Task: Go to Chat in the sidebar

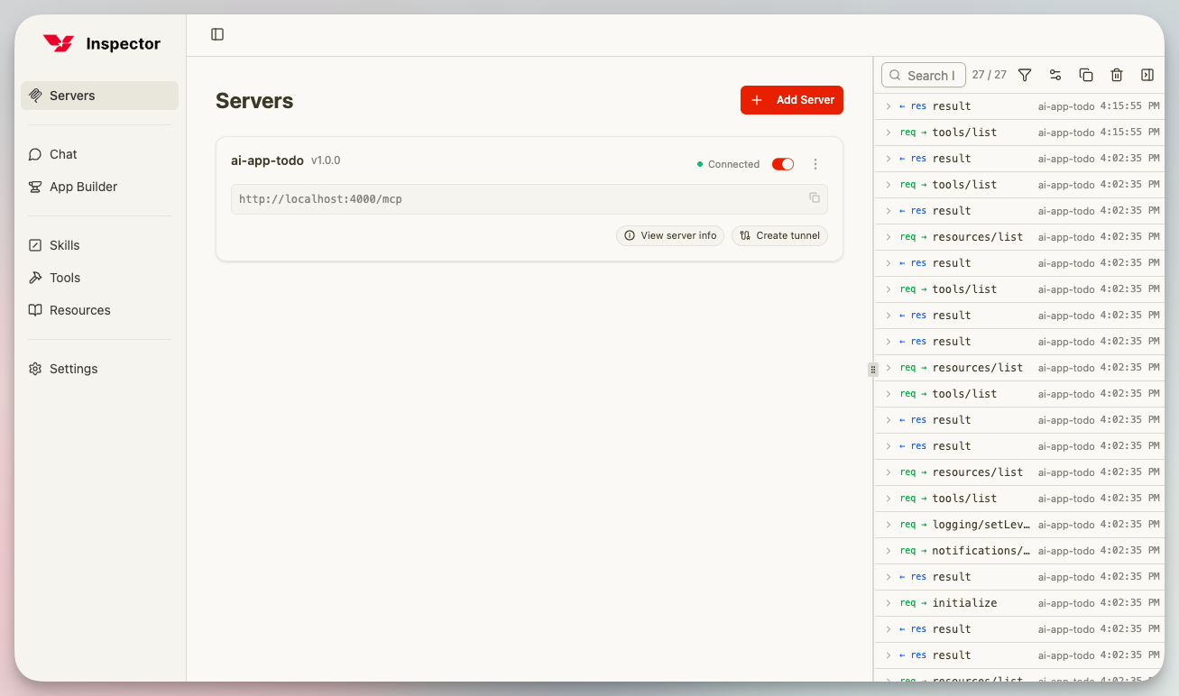Action: [x=99, y=154]
